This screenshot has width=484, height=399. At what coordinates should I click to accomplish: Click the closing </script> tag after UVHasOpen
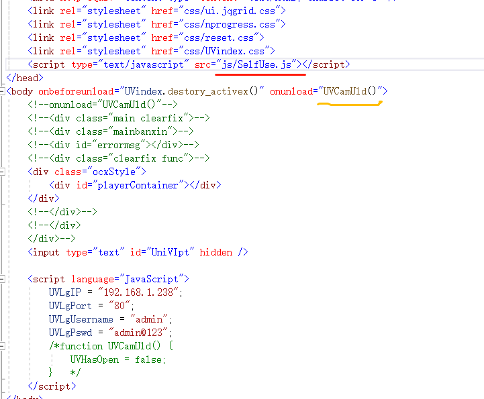[52, 386]
